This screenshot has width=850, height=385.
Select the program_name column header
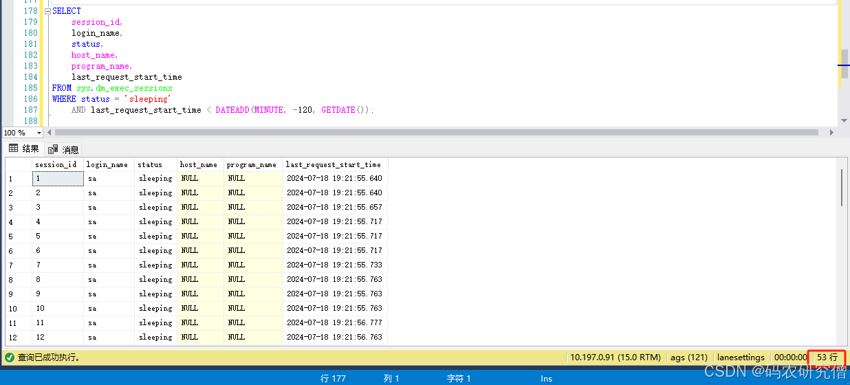click(x=254, y=164)
